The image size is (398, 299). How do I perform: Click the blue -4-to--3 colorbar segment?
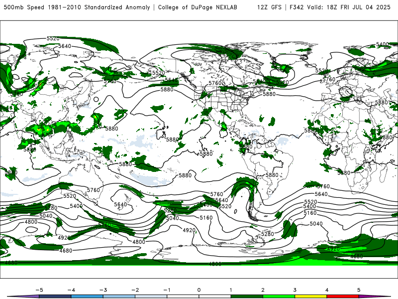point(87,297)
